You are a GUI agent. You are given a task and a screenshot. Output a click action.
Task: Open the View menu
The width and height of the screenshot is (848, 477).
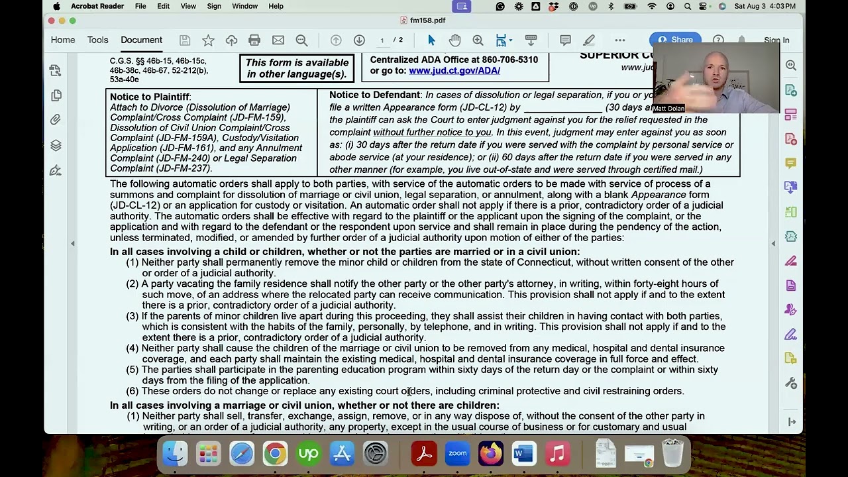[x=188, y=6]
